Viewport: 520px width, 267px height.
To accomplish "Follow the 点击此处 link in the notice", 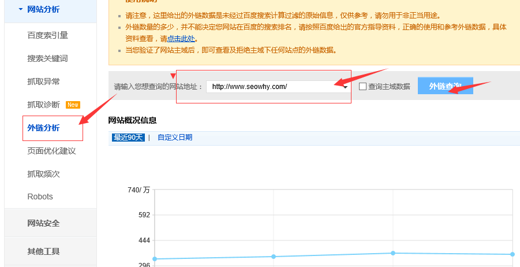I will 181,39.
